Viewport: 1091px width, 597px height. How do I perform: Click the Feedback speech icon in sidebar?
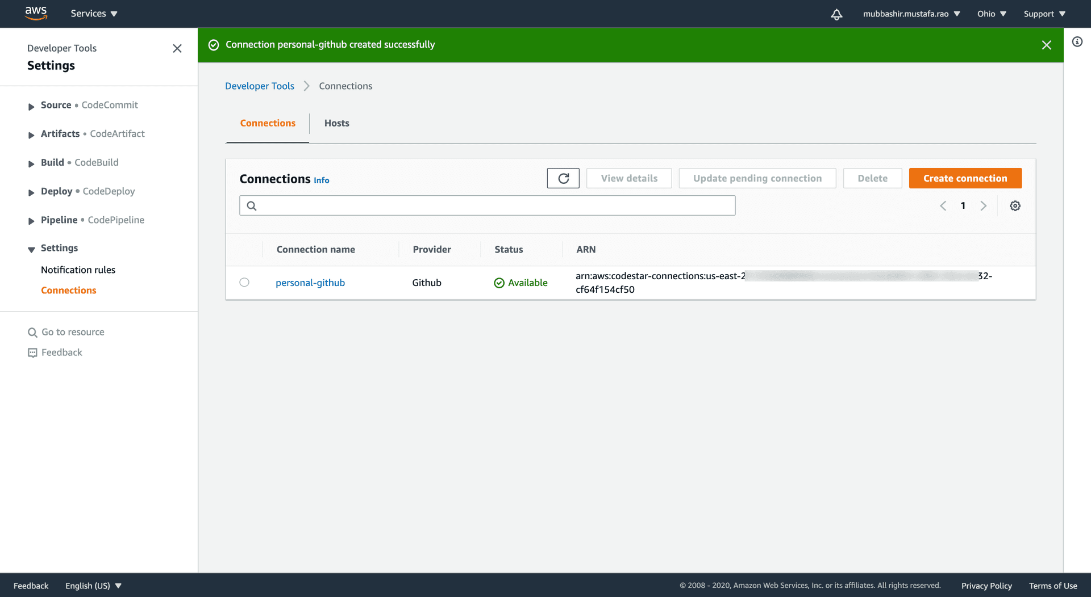coord(32,353)
